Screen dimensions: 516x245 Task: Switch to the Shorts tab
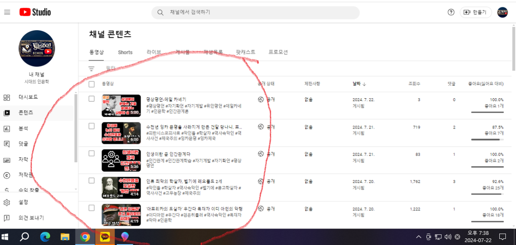click(x=125, y=52)
